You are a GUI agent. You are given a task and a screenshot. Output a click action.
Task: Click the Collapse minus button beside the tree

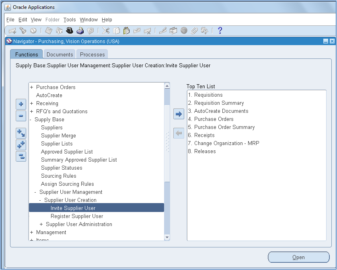click(x=21, y=116)
